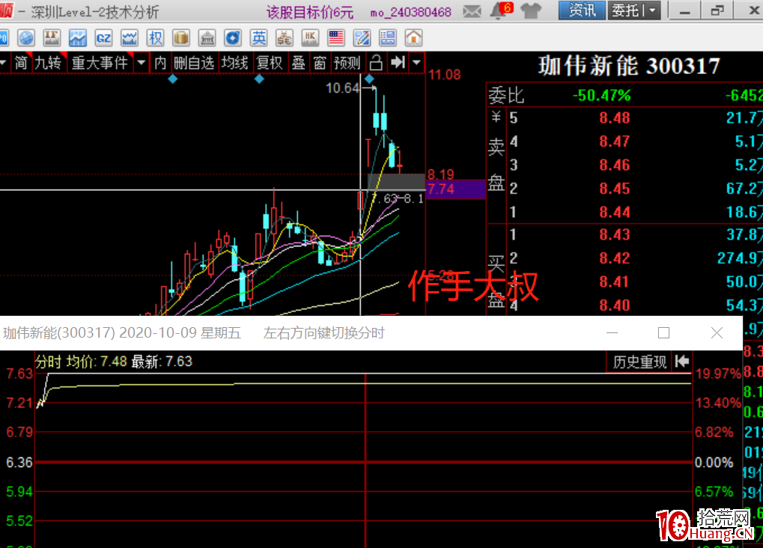This screenshot has width=763, height=548.
Task: Open the bank building toolbar icon
Action: click(x=207, y=38)
